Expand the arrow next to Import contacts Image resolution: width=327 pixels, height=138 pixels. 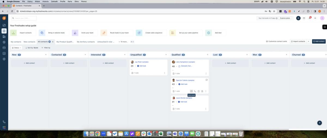pos(308,41)
